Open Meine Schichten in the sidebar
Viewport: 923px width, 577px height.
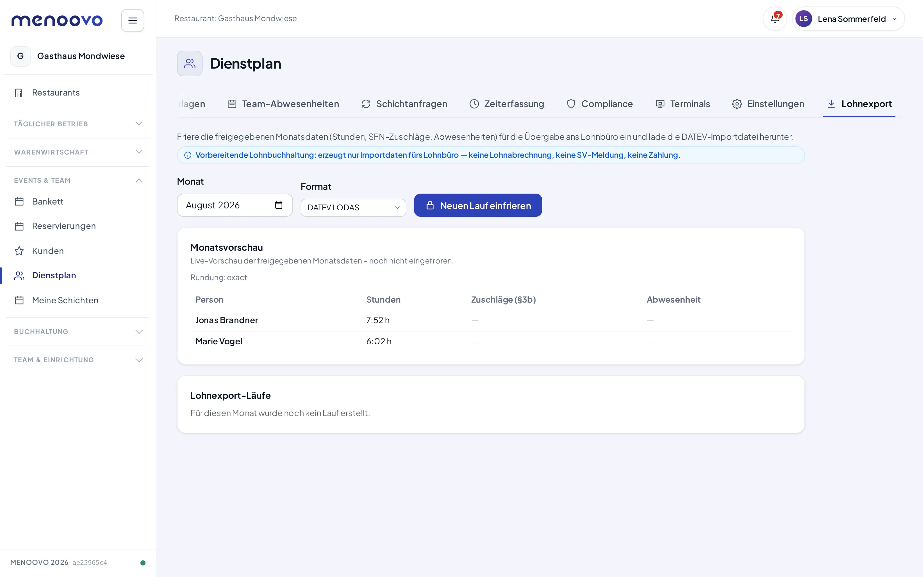click(78, 300)
